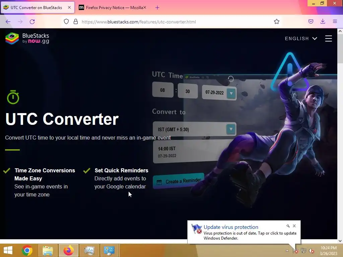Open the Firefox application menu
343x257 pixels.
pos(335,21)
